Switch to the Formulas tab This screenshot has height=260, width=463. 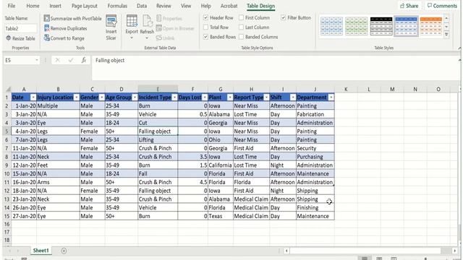[117, 6]
